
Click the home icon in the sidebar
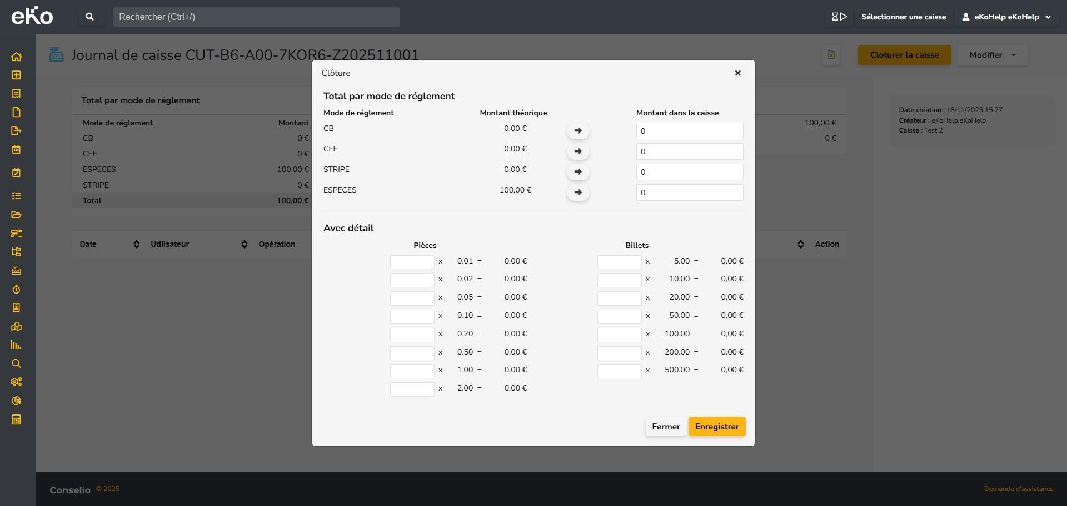click(x=16, y=57)
